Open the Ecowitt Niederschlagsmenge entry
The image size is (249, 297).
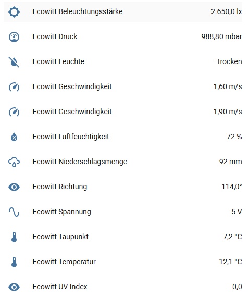coord(123,162)
